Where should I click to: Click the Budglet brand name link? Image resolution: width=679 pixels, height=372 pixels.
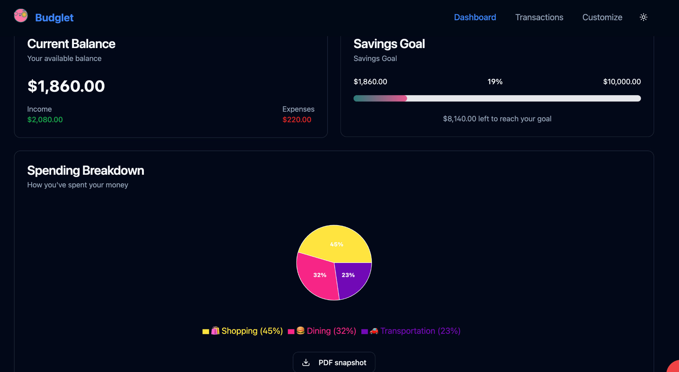tap(54, 18)
